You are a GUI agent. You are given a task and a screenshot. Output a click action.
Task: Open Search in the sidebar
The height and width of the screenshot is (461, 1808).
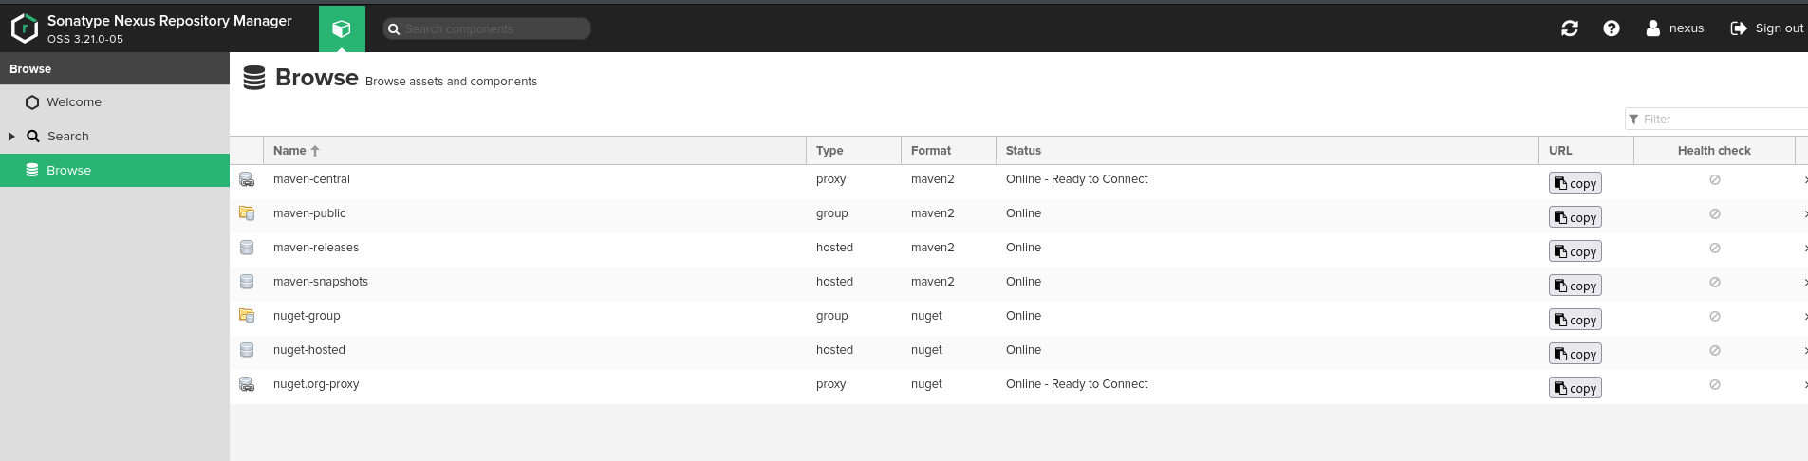click(x=68, y=137)
